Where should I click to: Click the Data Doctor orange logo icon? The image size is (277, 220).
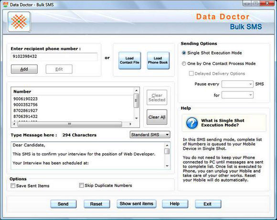pyautogui.click(x=19, y=22)
